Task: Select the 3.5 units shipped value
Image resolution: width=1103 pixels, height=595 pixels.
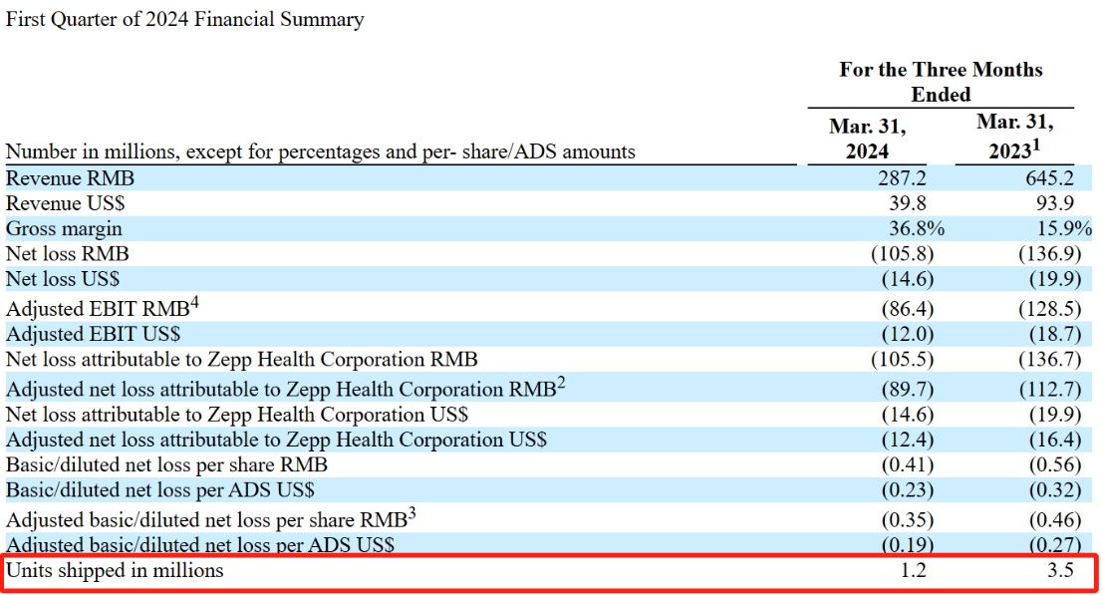Action: (1060, 570)
